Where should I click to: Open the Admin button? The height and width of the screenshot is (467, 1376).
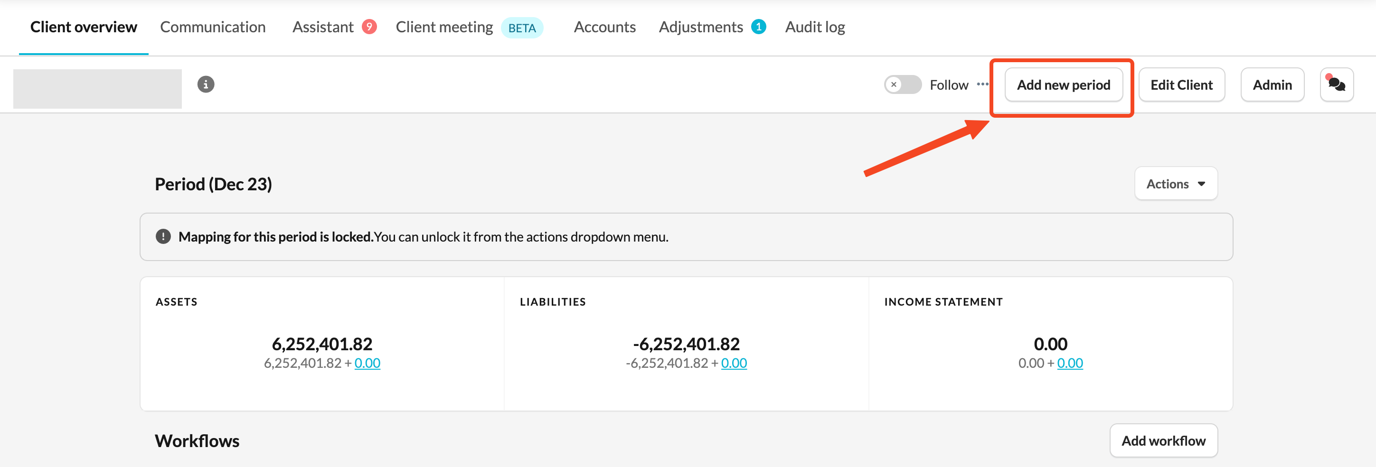pos(1272,84)
